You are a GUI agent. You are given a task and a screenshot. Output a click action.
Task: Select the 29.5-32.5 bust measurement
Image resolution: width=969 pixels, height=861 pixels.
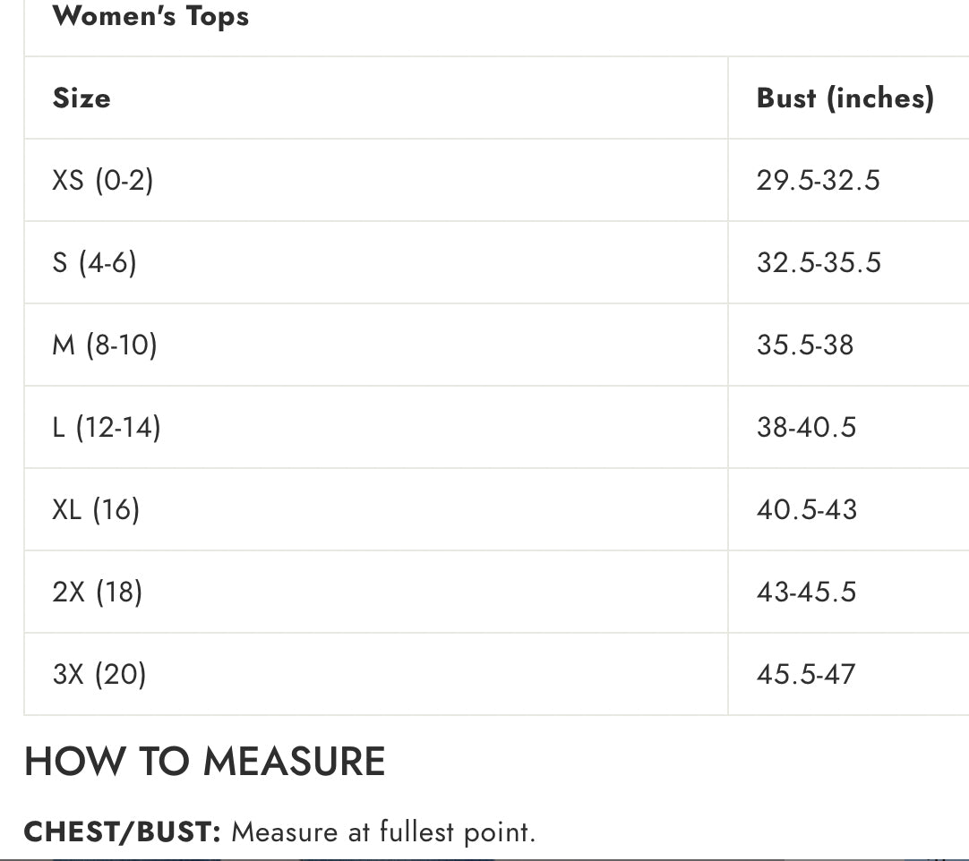tap(819, 181)
